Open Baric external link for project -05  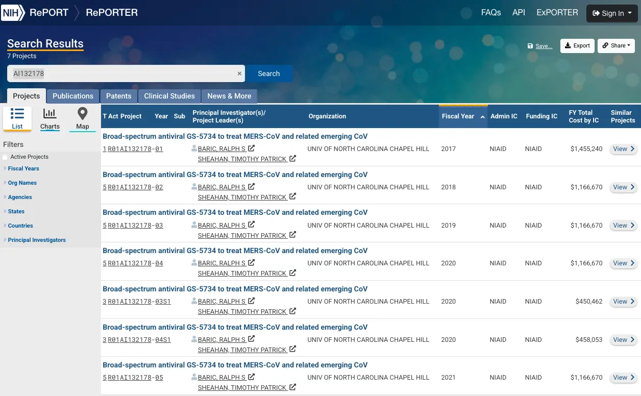[252, 377]
